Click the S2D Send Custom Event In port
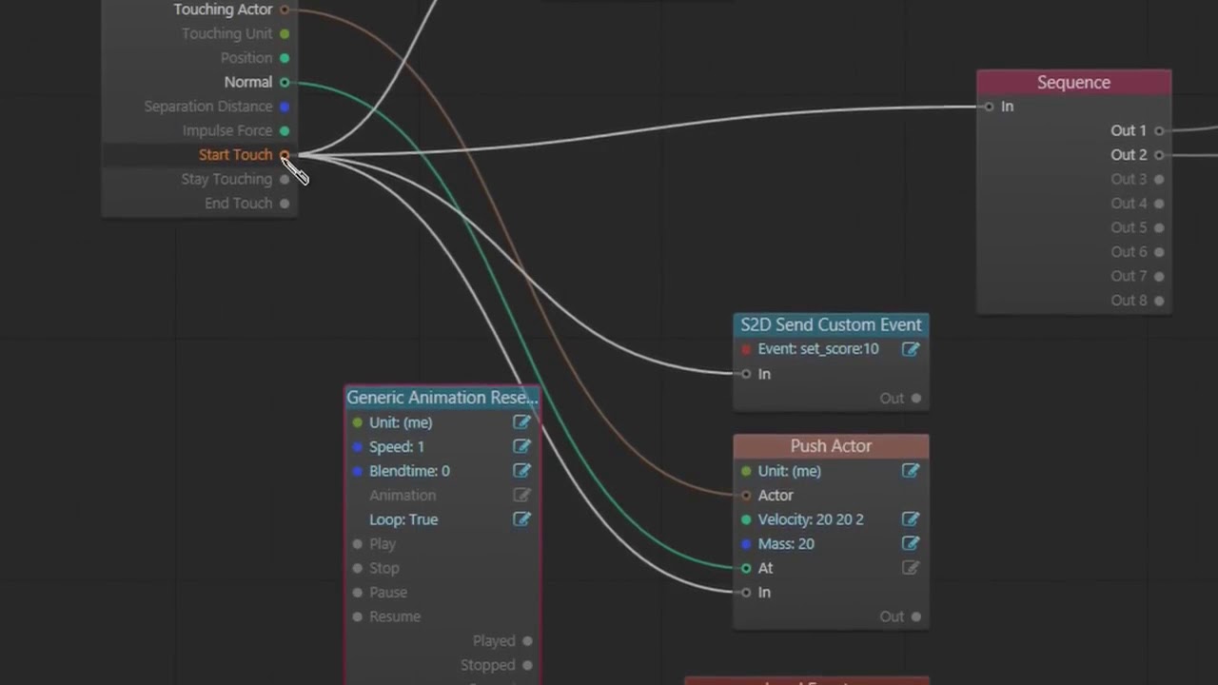This screenshot has width=1218, height=685. (x=746, y=374)
